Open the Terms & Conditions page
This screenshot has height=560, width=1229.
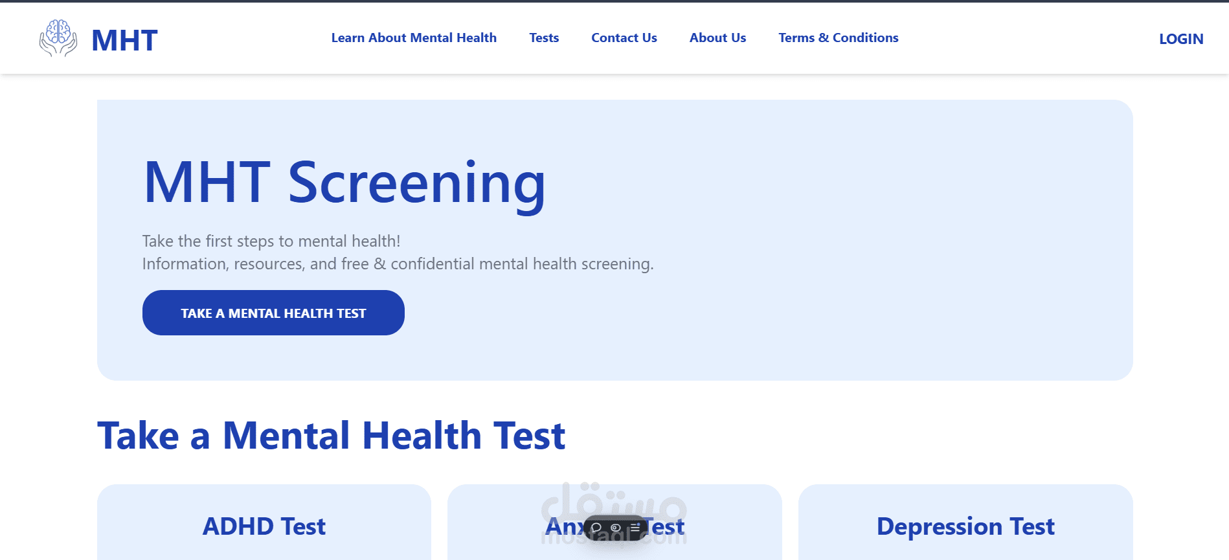(x=839, y=38)
